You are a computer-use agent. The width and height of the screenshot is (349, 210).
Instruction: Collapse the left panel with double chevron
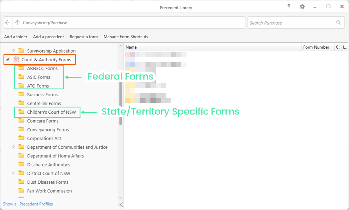tap(120, 204)
